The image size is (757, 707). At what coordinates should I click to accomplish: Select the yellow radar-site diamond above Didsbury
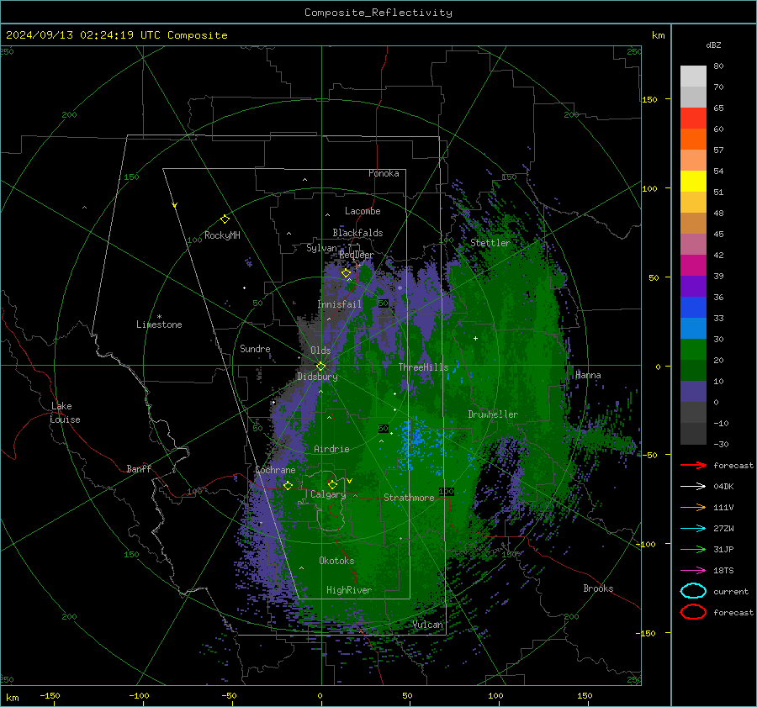tap(320, 366)
